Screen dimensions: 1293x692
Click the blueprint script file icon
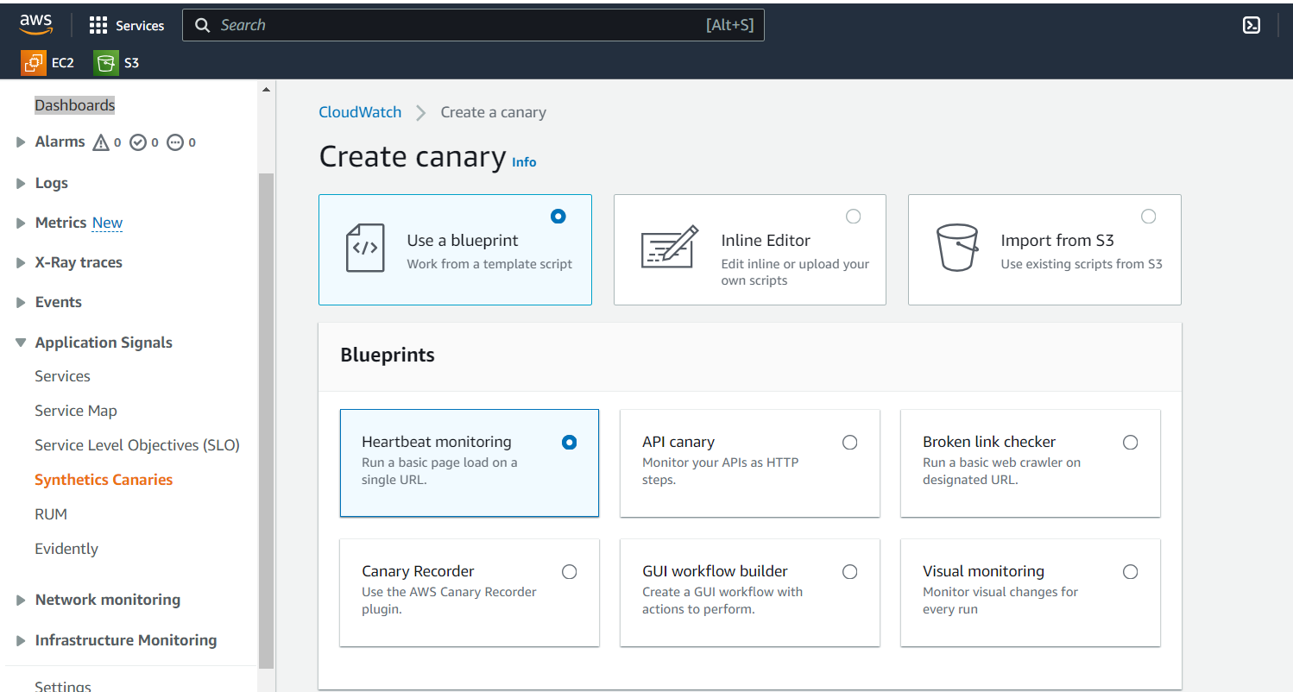364,248
